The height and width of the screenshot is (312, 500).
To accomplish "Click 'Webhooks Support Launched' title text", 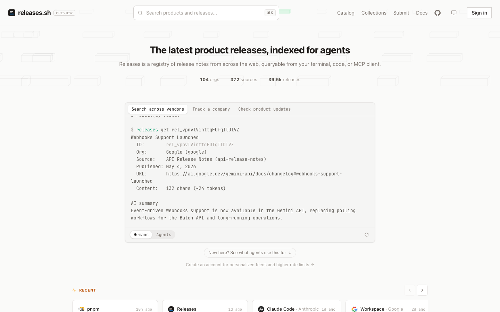I will [x=165, y=138].
